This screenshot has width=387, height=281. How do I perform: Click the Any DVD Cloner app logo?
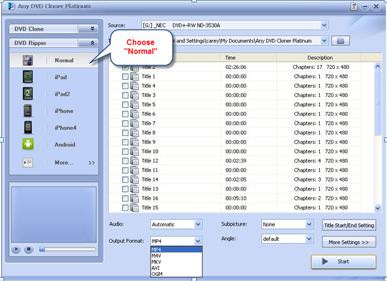(x=11, y=6)
